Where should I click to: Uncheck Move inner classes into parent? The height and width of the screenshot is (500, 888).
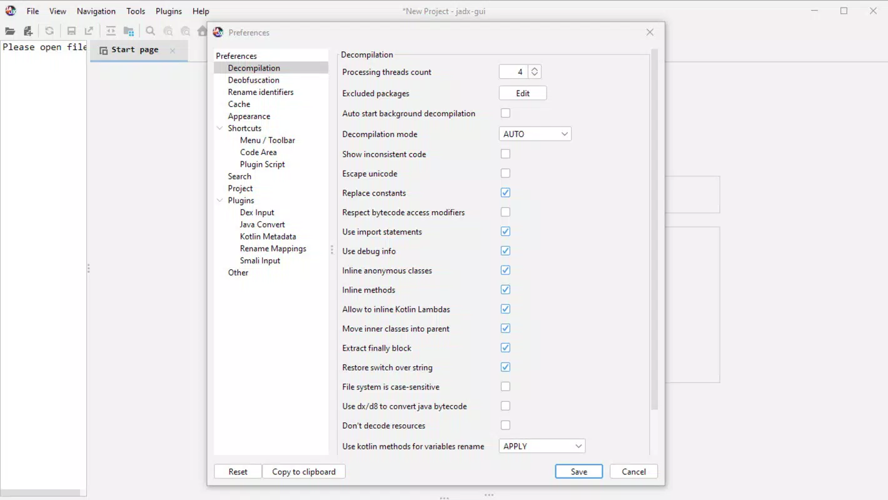(x=505, y=328)
